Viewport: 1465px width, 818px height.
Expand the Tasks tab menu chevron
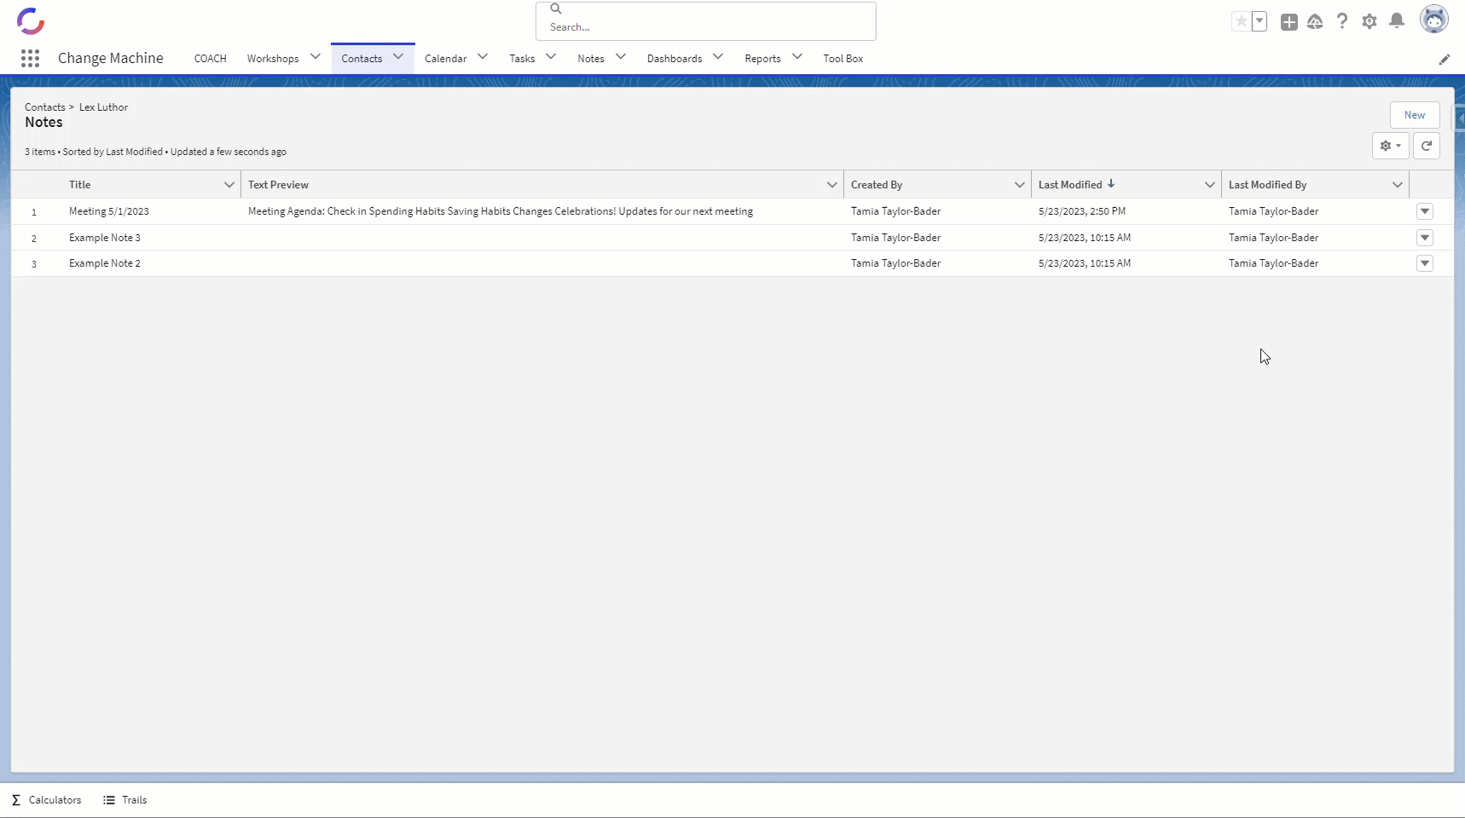pos(551,57)
